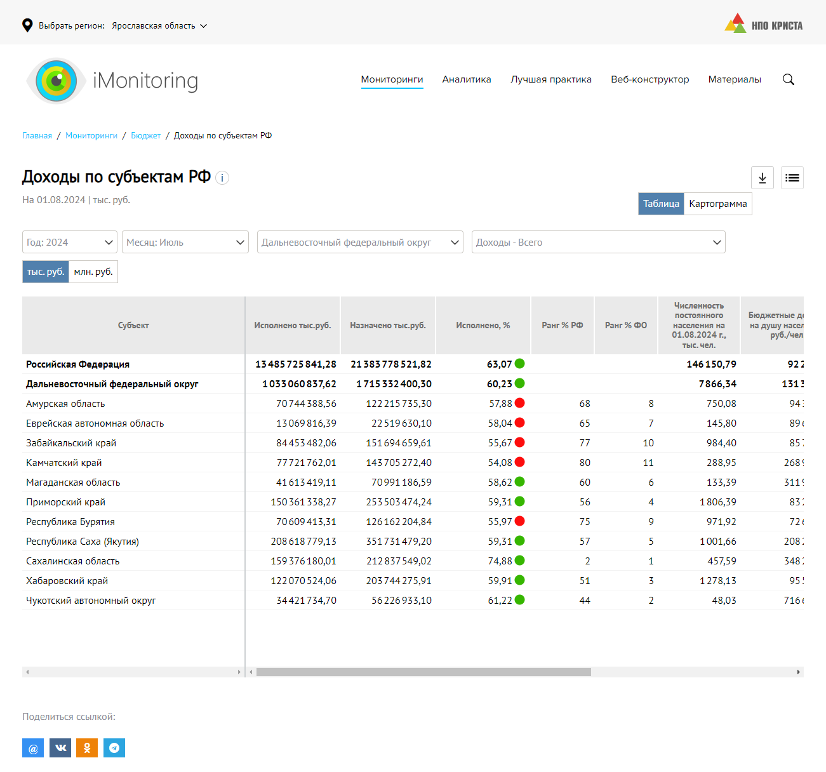Click the download icon button
Viewport: 826px width, 772px height.
coord(762,178)
